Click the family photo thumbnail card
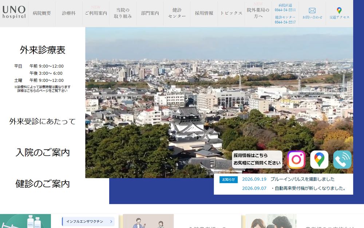Screen dimensions: 364x228 click(271, 221)
